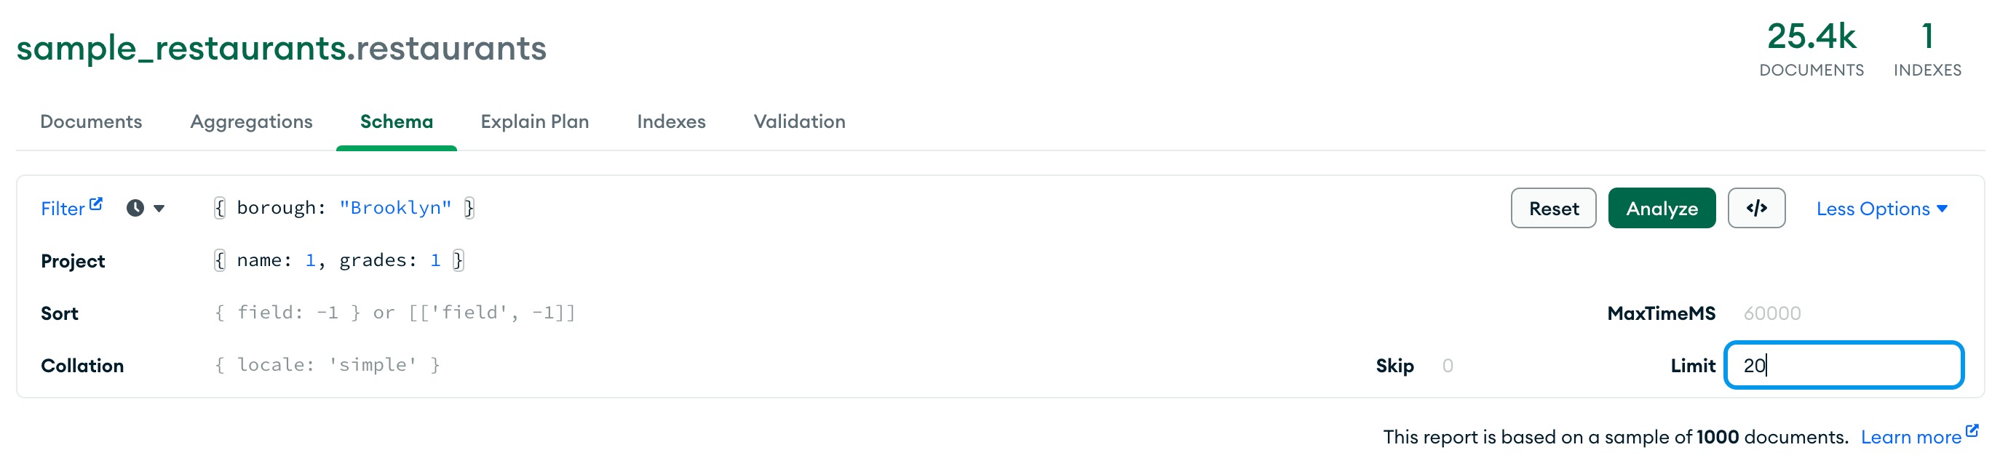Switch to the Documents tab
The width and height of the screenshot is (2000, 474).
[91, 122]
